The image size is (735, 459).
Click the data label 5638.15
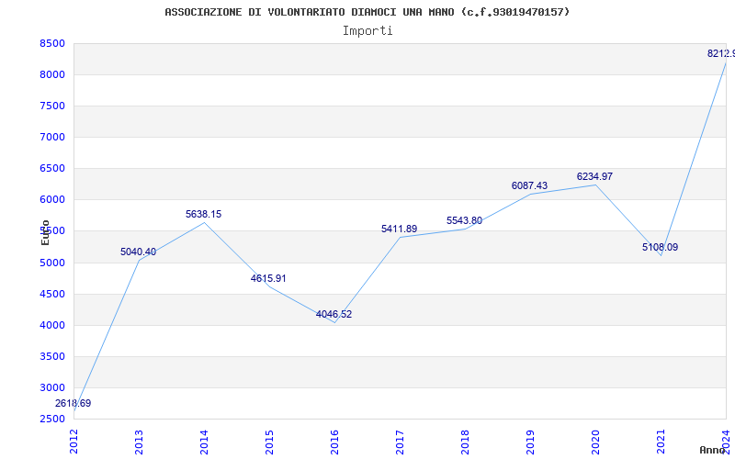[x=203, y=215]
